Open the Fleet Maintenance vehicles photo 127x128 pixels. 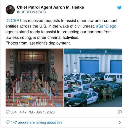[x=93, y=78]
